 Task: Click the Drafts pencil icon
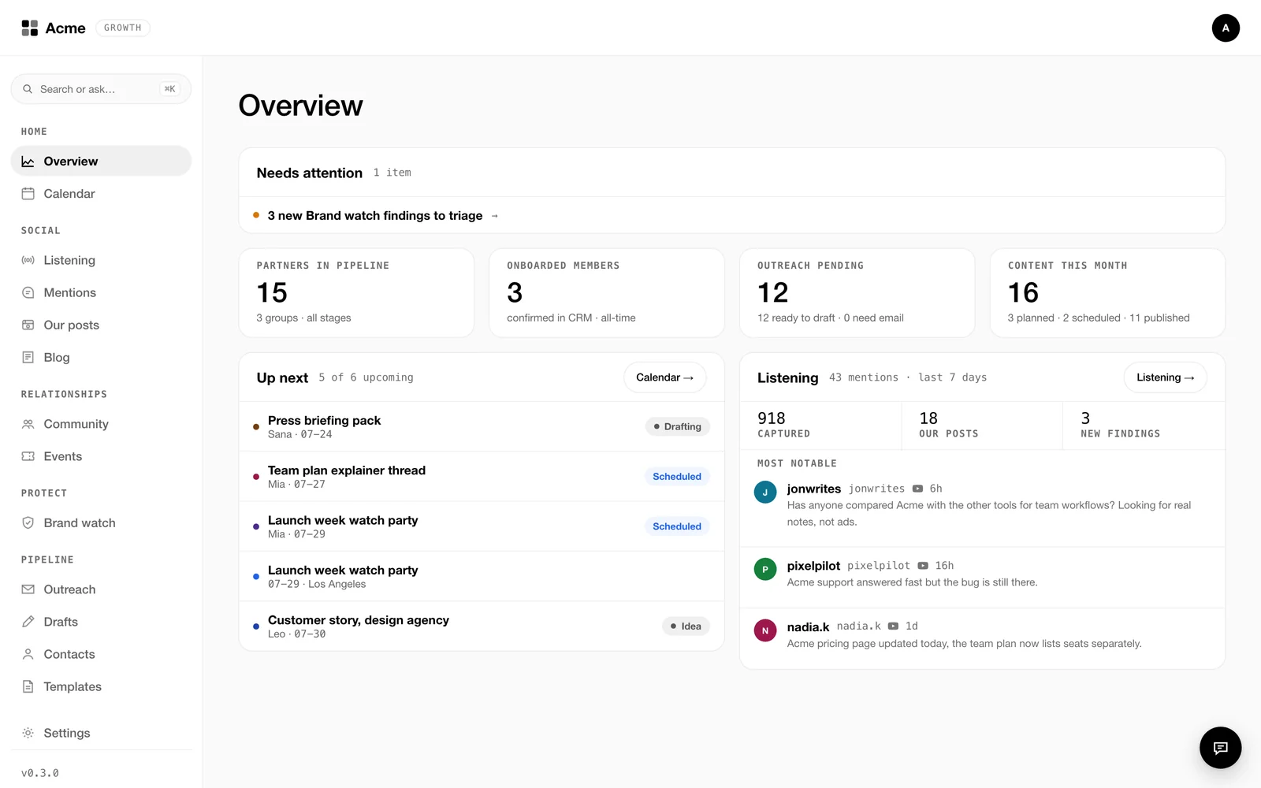pos(28,622)
